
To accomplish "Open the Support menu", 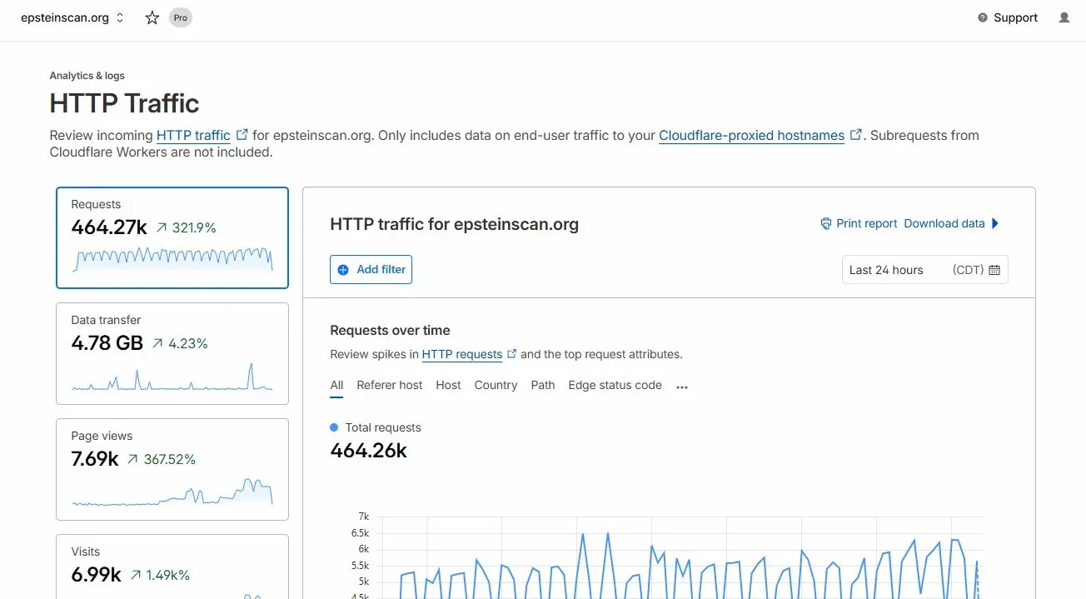I will (1008, 17).
